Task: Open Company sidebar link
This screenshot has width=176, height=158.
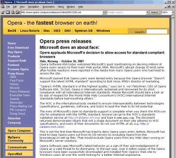Action: (x=14, y=123)
